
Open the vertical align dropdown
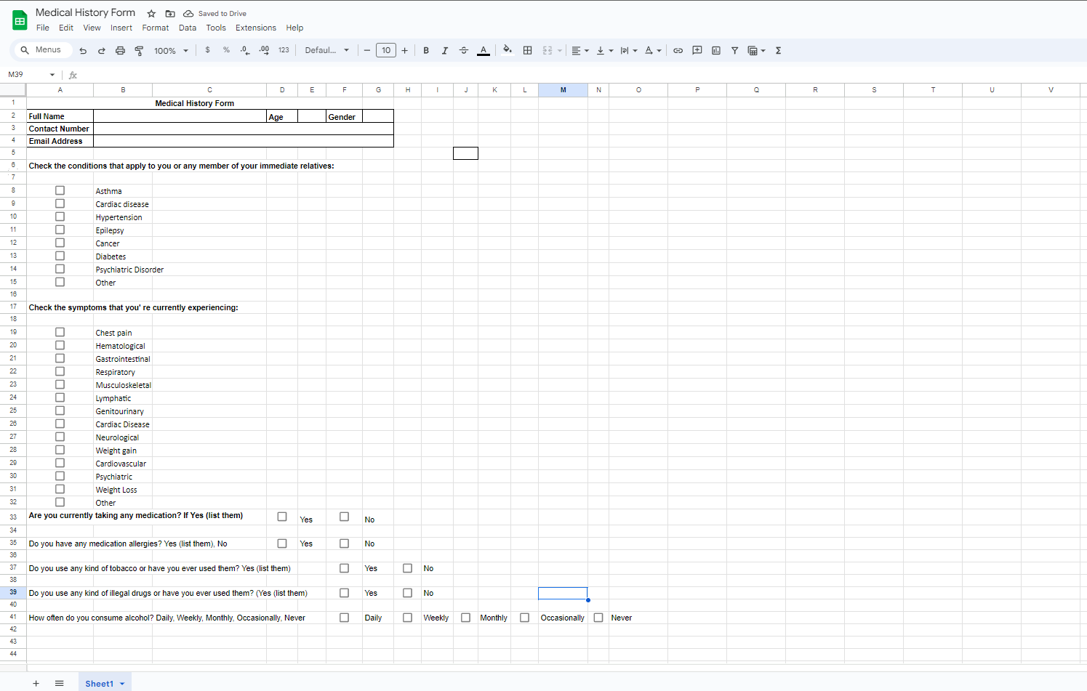(604, 50)
